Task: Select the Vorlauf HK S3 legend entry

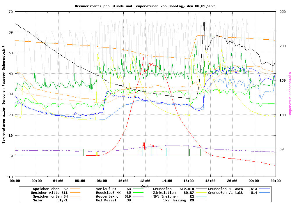Action: (113, 189)
